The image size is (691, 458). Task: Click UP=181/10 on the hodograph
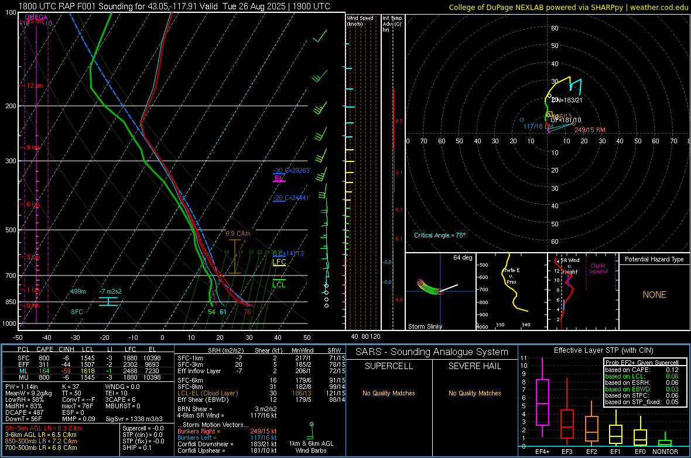click(566, 120)
